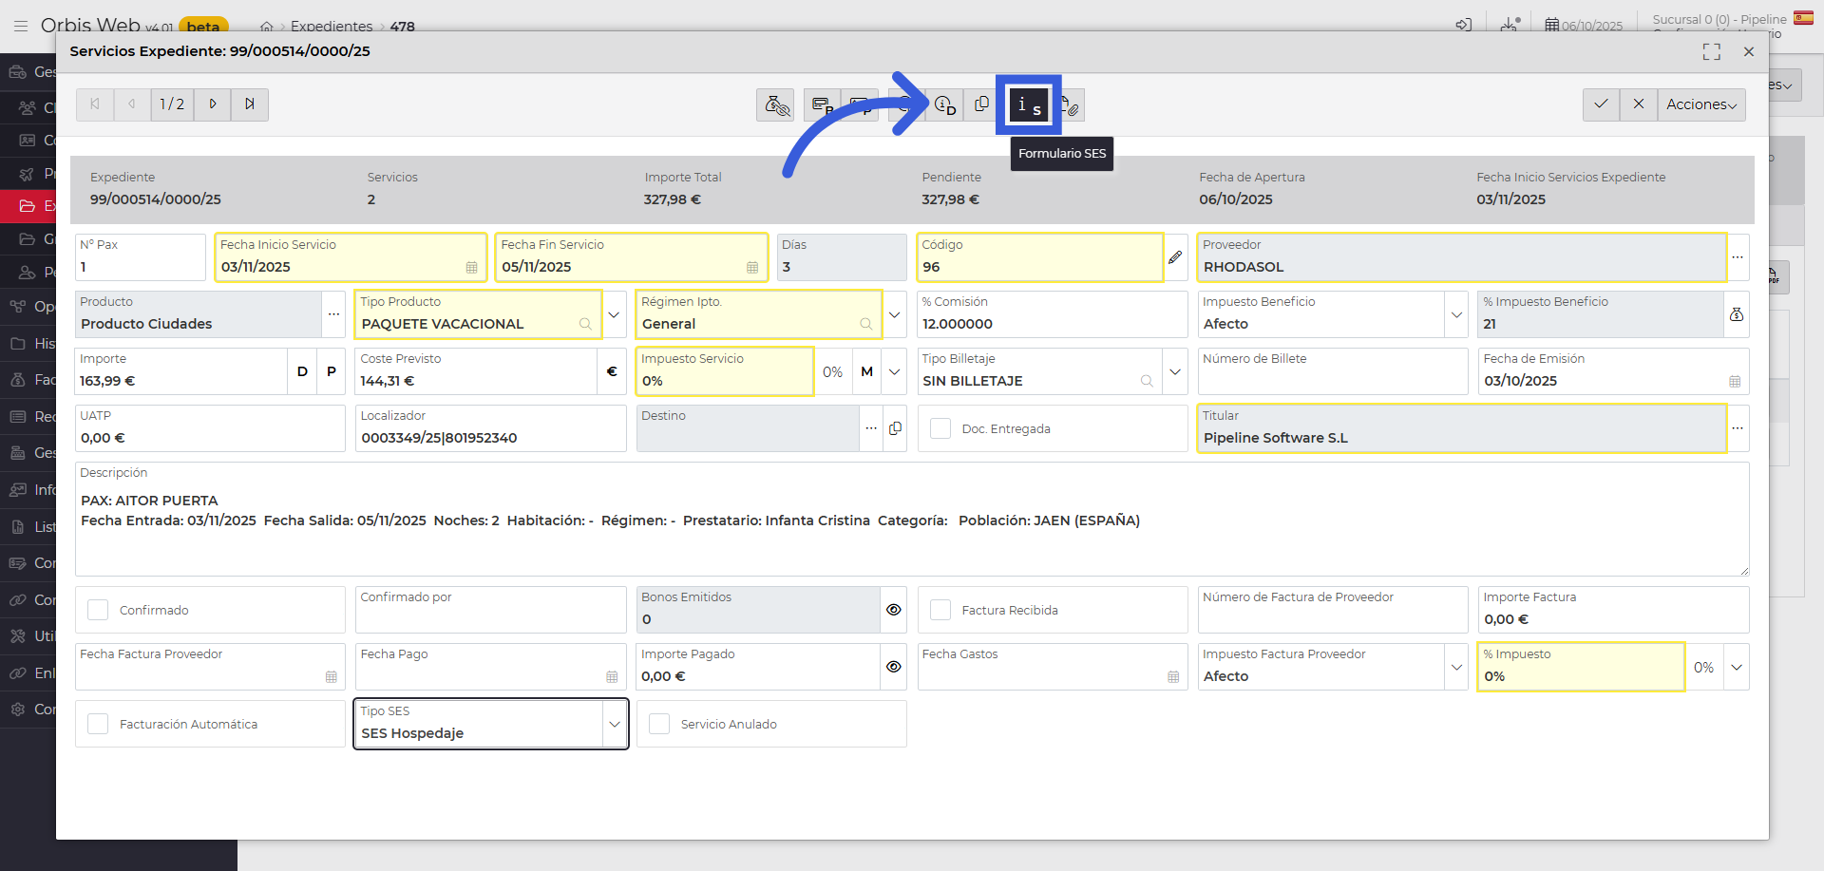Click the info D icon in toolbar

click(944, 105)
